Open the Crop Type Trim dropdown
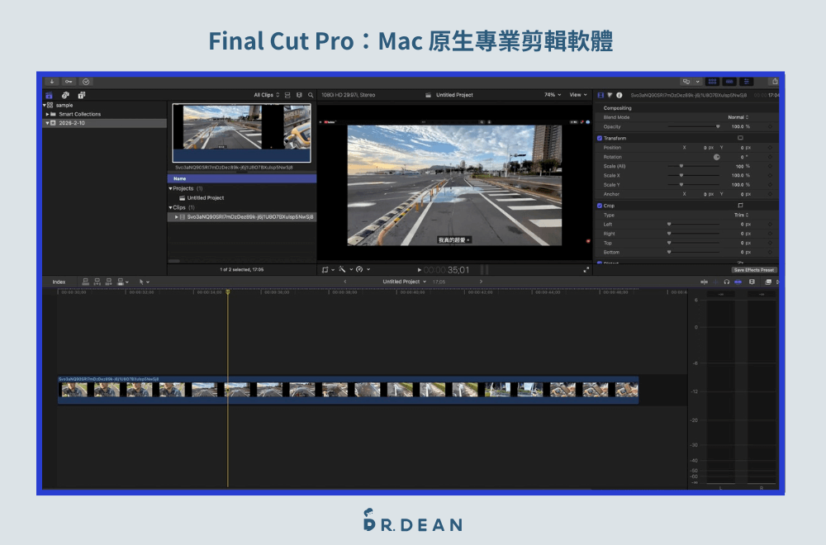826x545 pixels. 741,216
